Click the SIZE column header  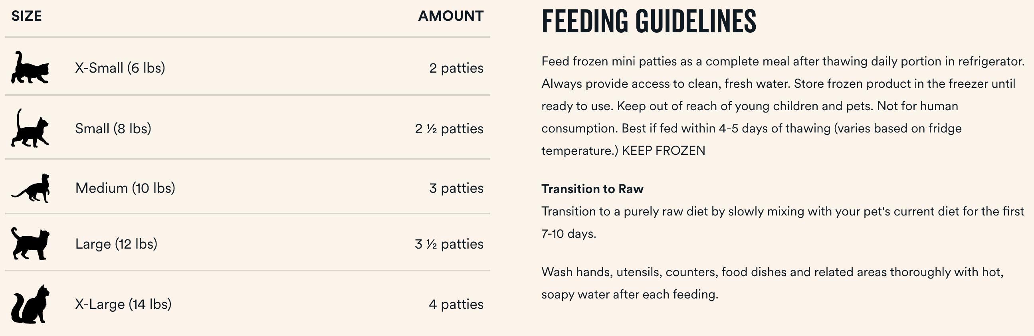[x=26, y=16]
